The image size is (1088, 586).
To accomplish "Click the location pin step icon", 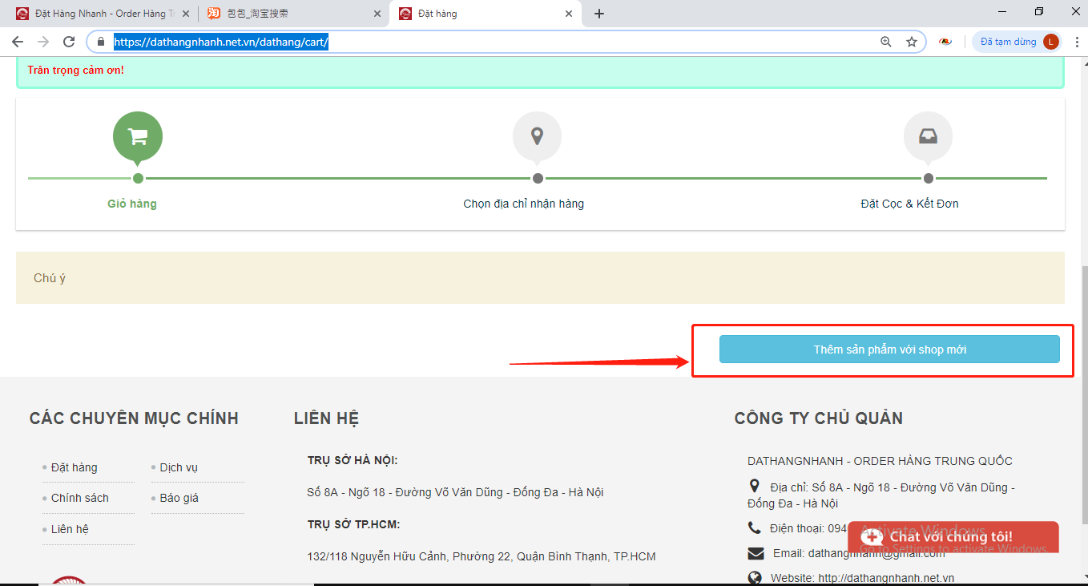I will point(537,136).
